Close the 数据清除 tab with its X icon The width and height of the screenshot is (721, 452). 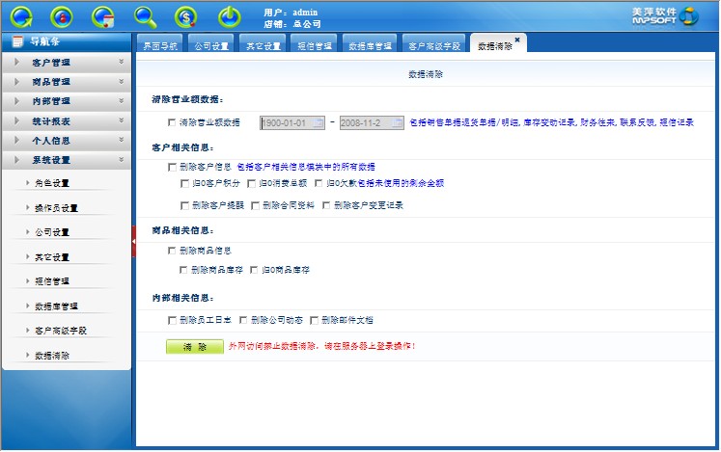coord(517,40)
